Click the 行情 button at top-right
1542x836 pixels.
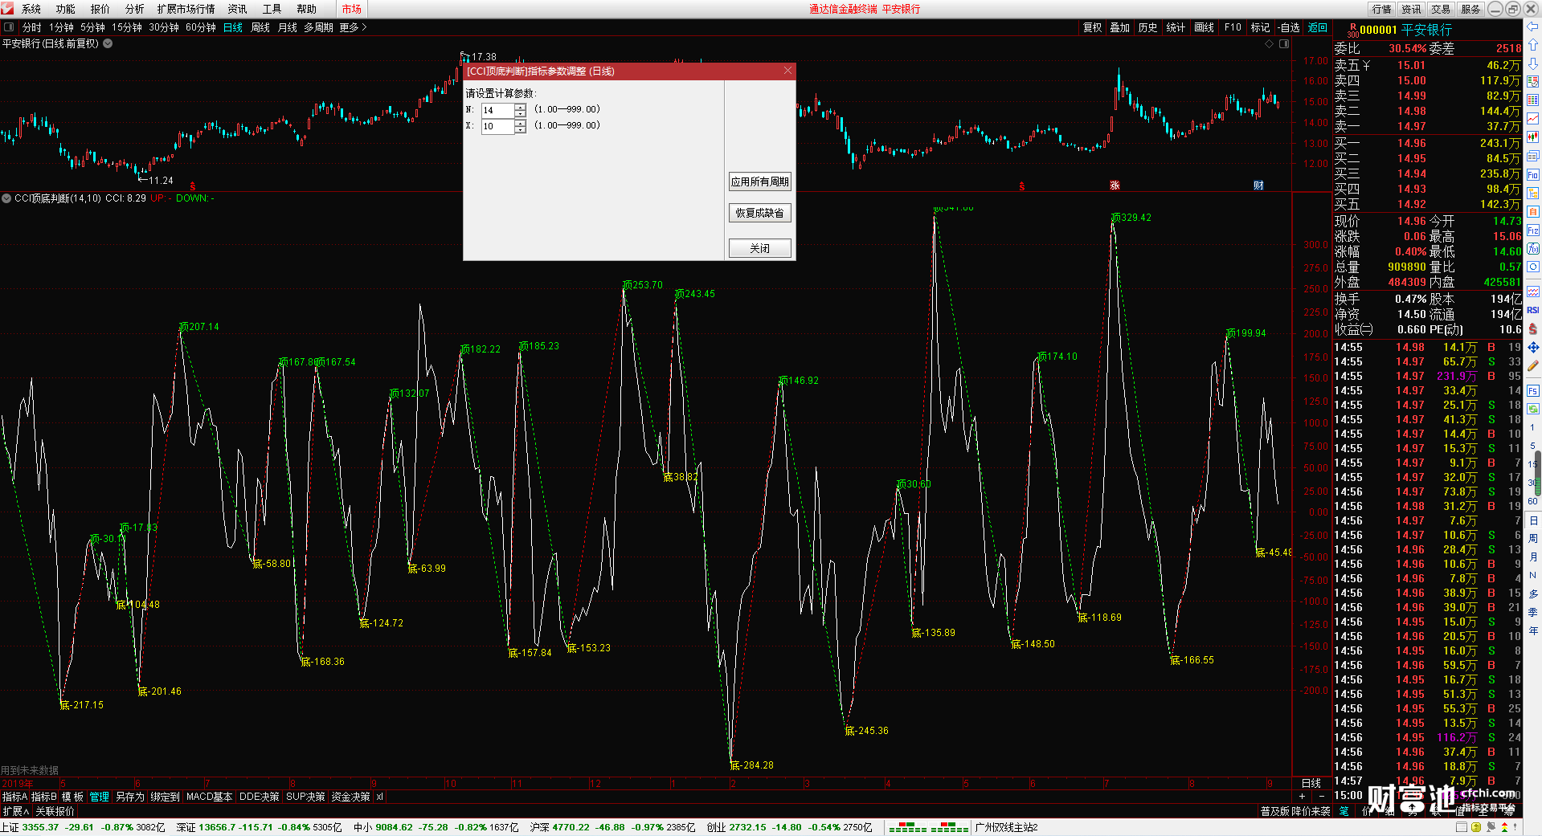[x=1382, y=9]
